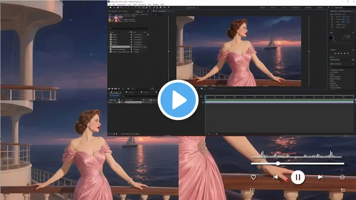Expand the Animation Presets category
This screenshot has width=356, height=200.
pyautogui.click(x=330, y=70)
